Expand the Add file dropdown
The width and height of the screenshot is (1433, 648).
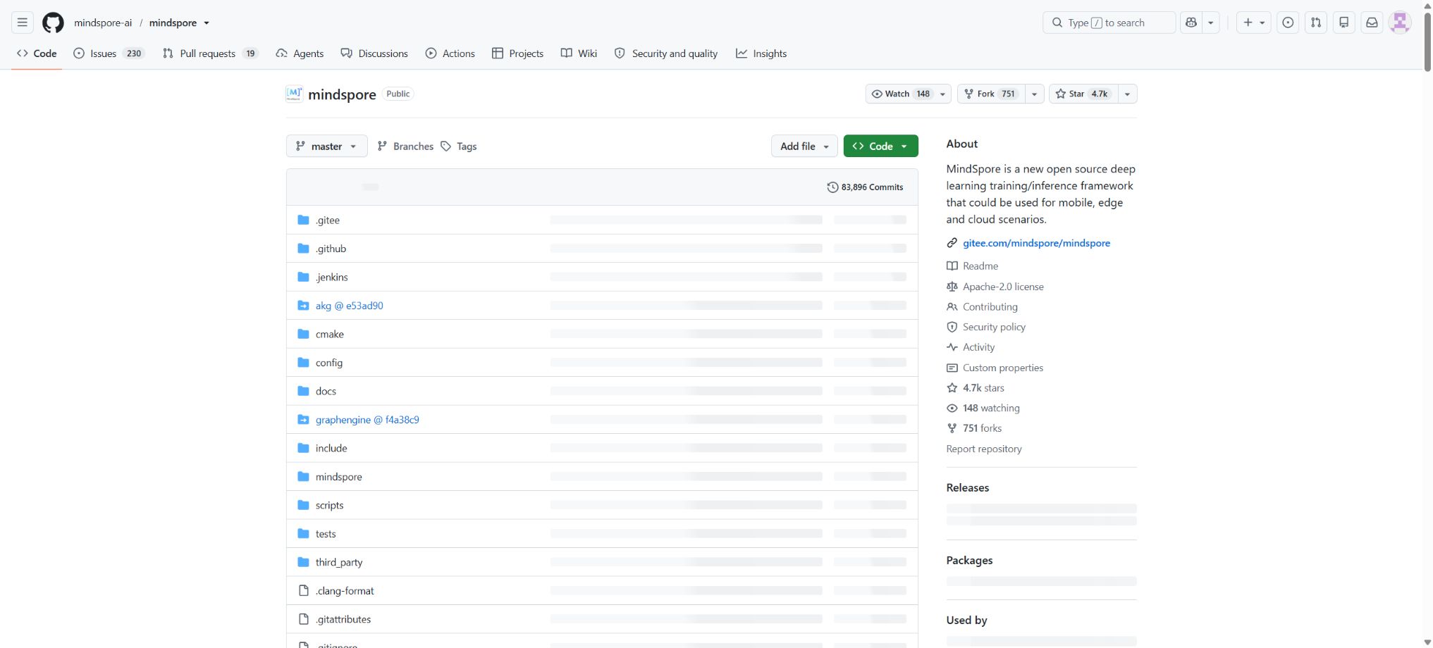coord(804,146)
